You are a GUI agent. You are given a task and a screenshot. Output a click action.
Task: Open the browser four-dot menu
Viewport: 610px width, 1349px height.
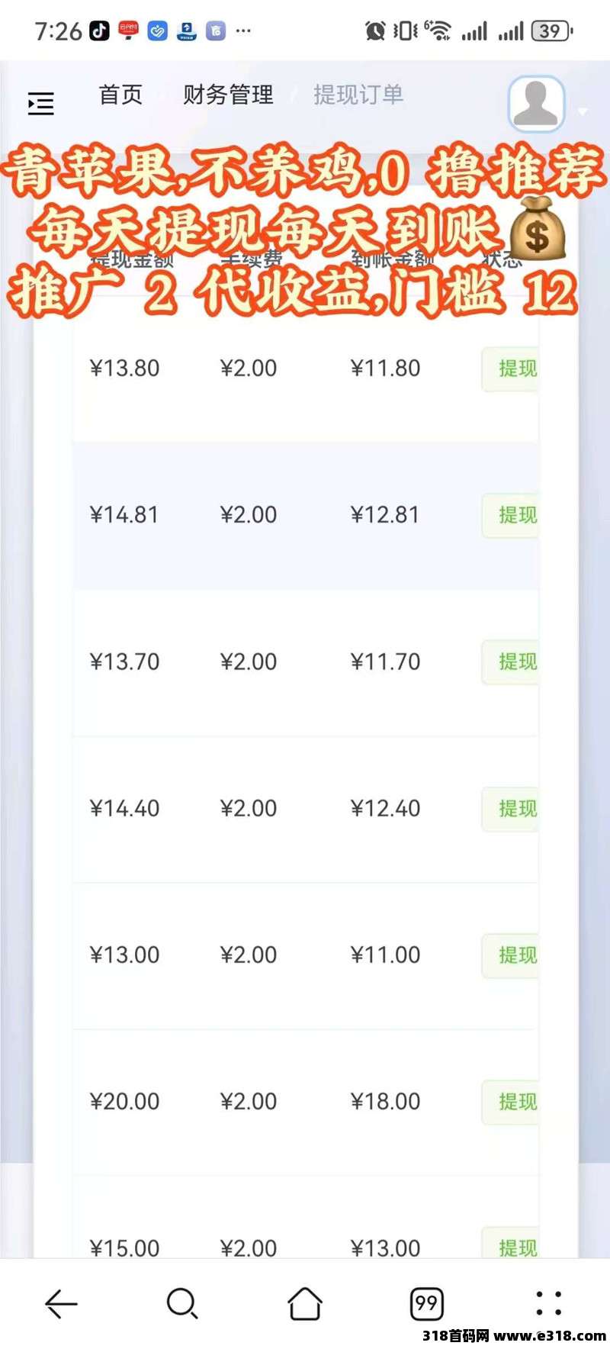(549, 1304)
